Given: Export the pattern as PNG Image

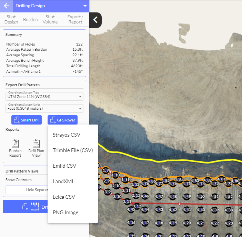Looking at the screenshot, I should (65, 213).
